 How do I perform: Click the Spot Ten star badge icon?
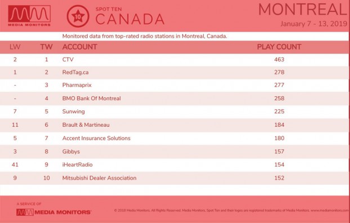click(78, 16)
